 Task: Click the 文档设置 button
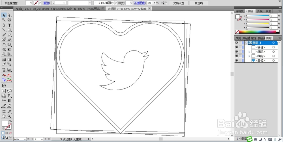coord(179,3)
